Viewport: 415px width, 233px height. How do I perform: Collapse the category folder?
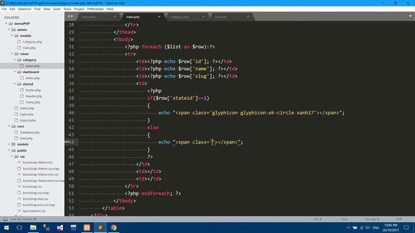tap(15, 60)
